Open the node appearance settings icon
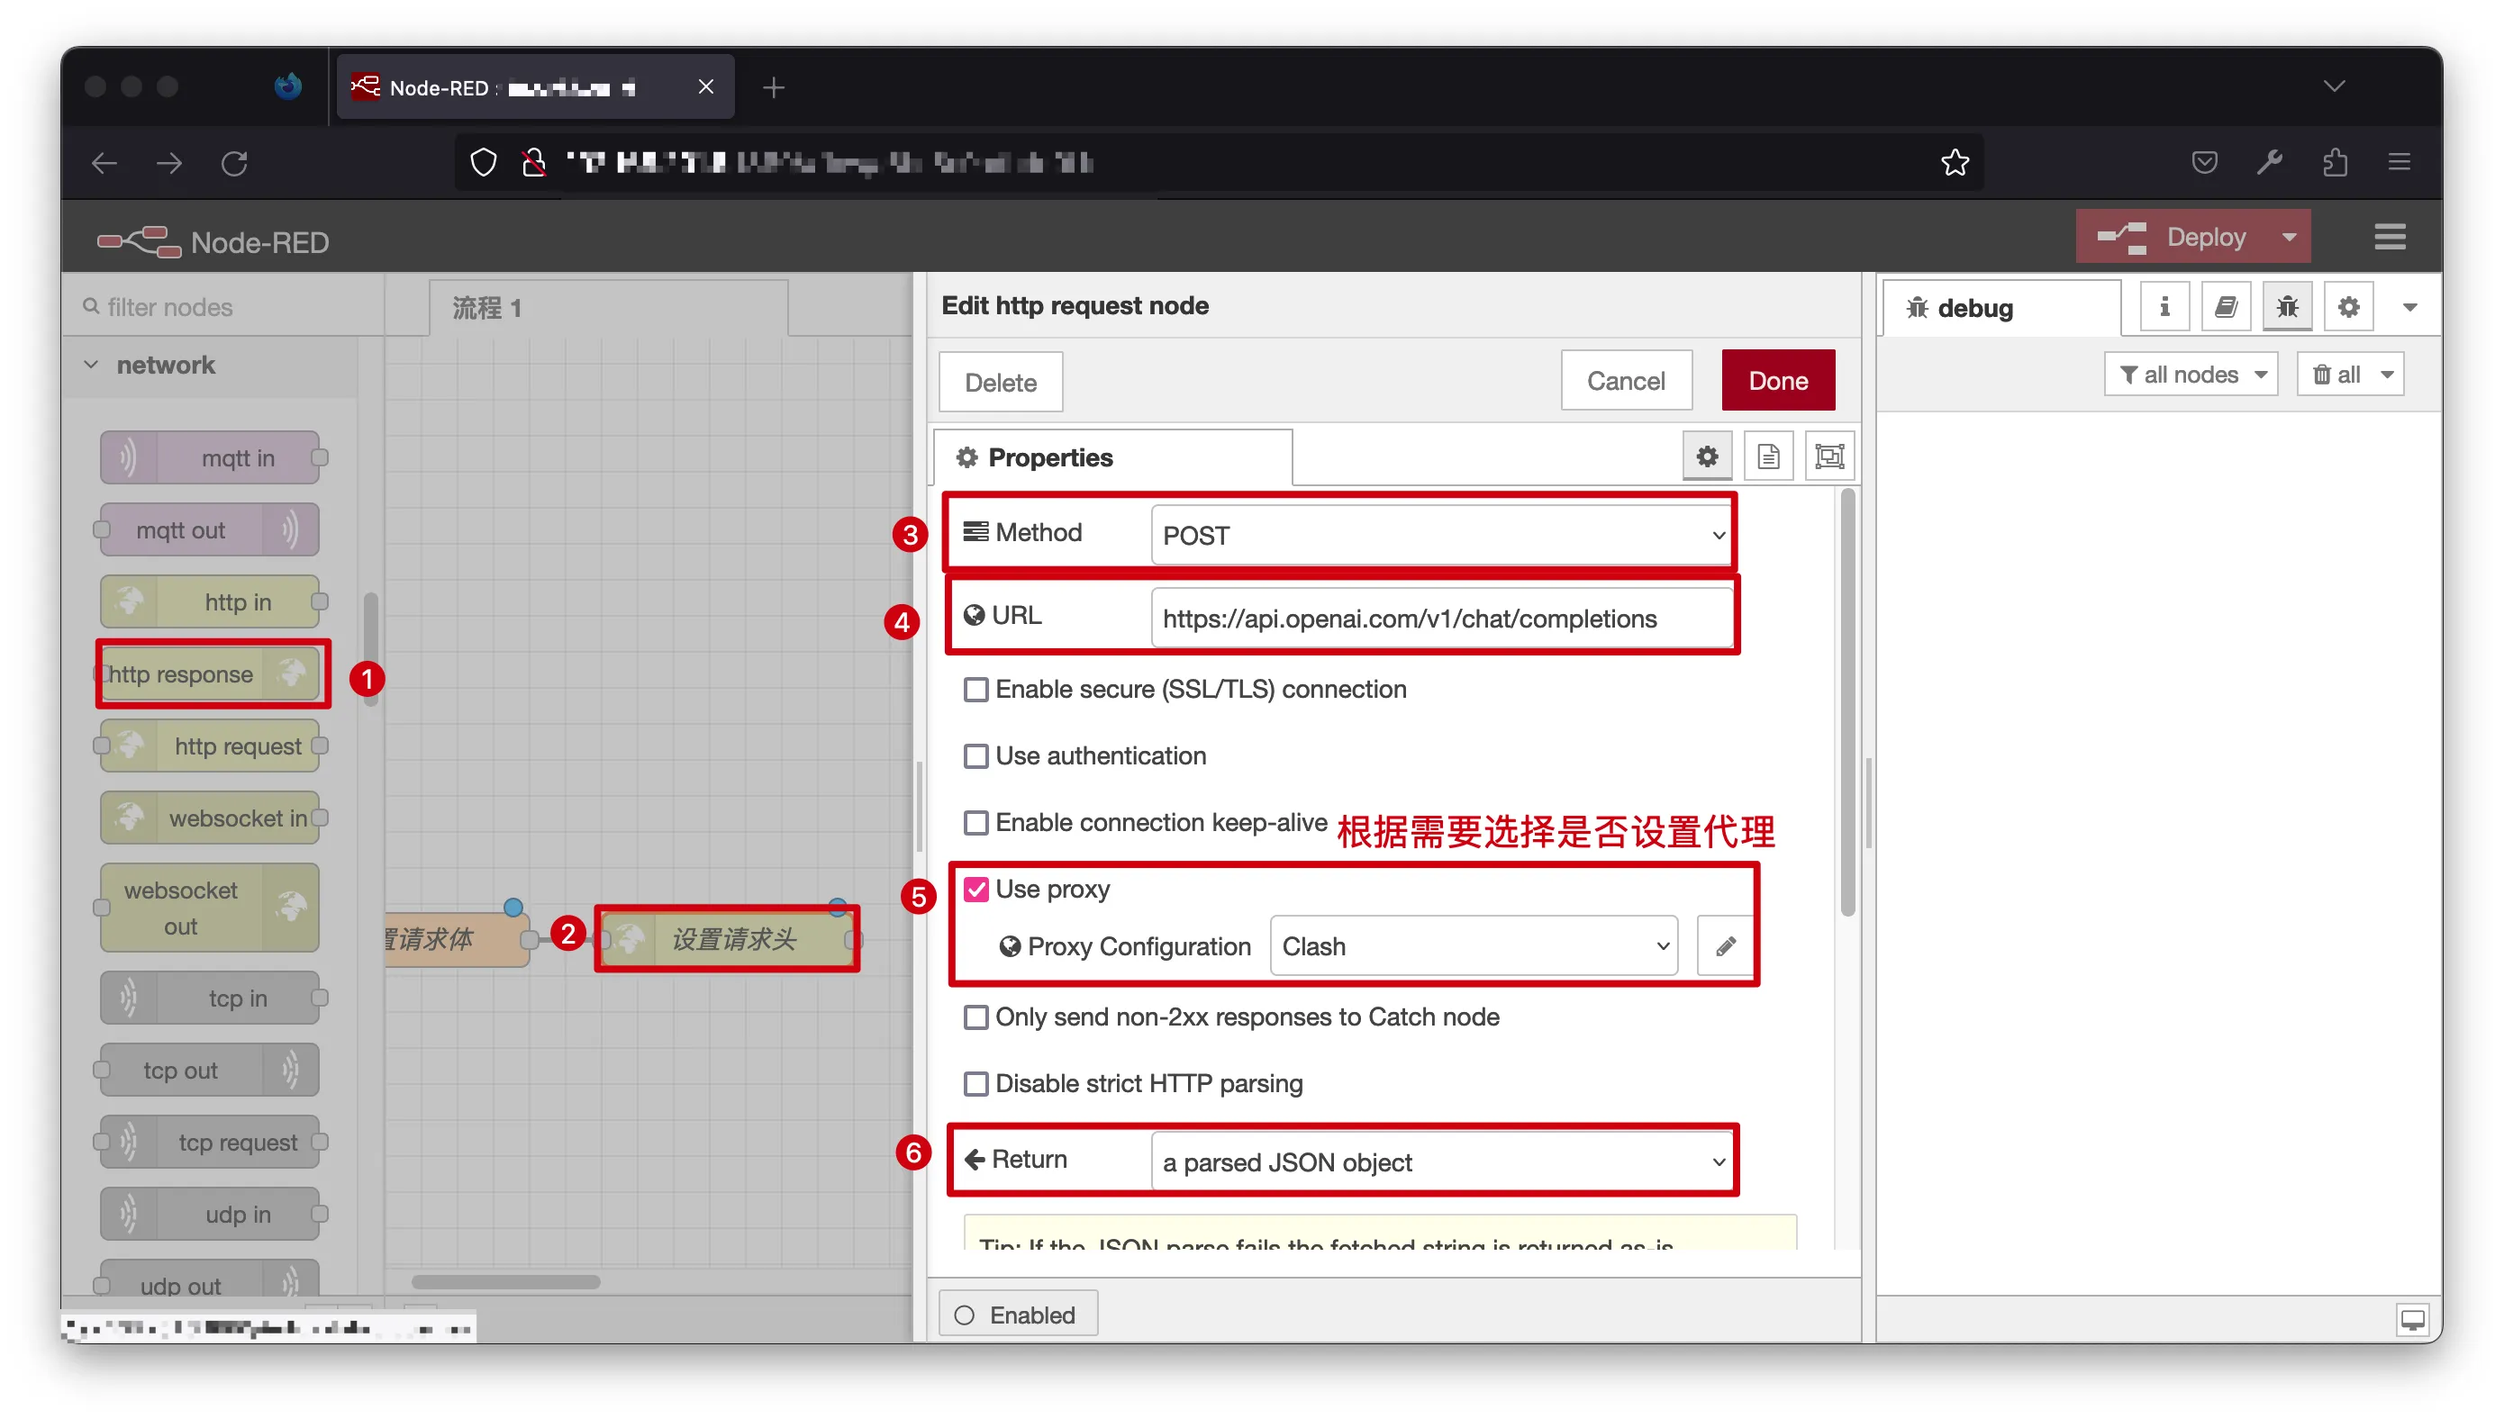 [1828, 456]
